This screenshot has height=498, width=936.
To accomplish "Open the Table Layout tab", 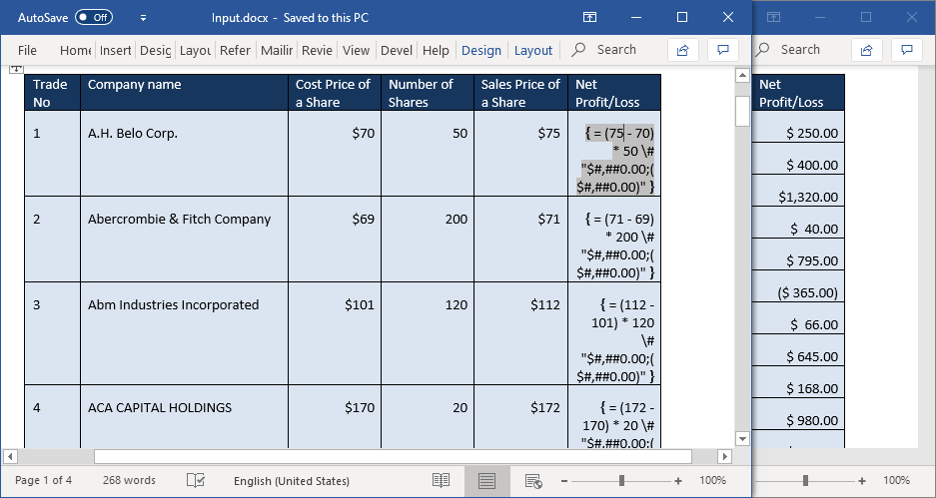I will 532,50.
